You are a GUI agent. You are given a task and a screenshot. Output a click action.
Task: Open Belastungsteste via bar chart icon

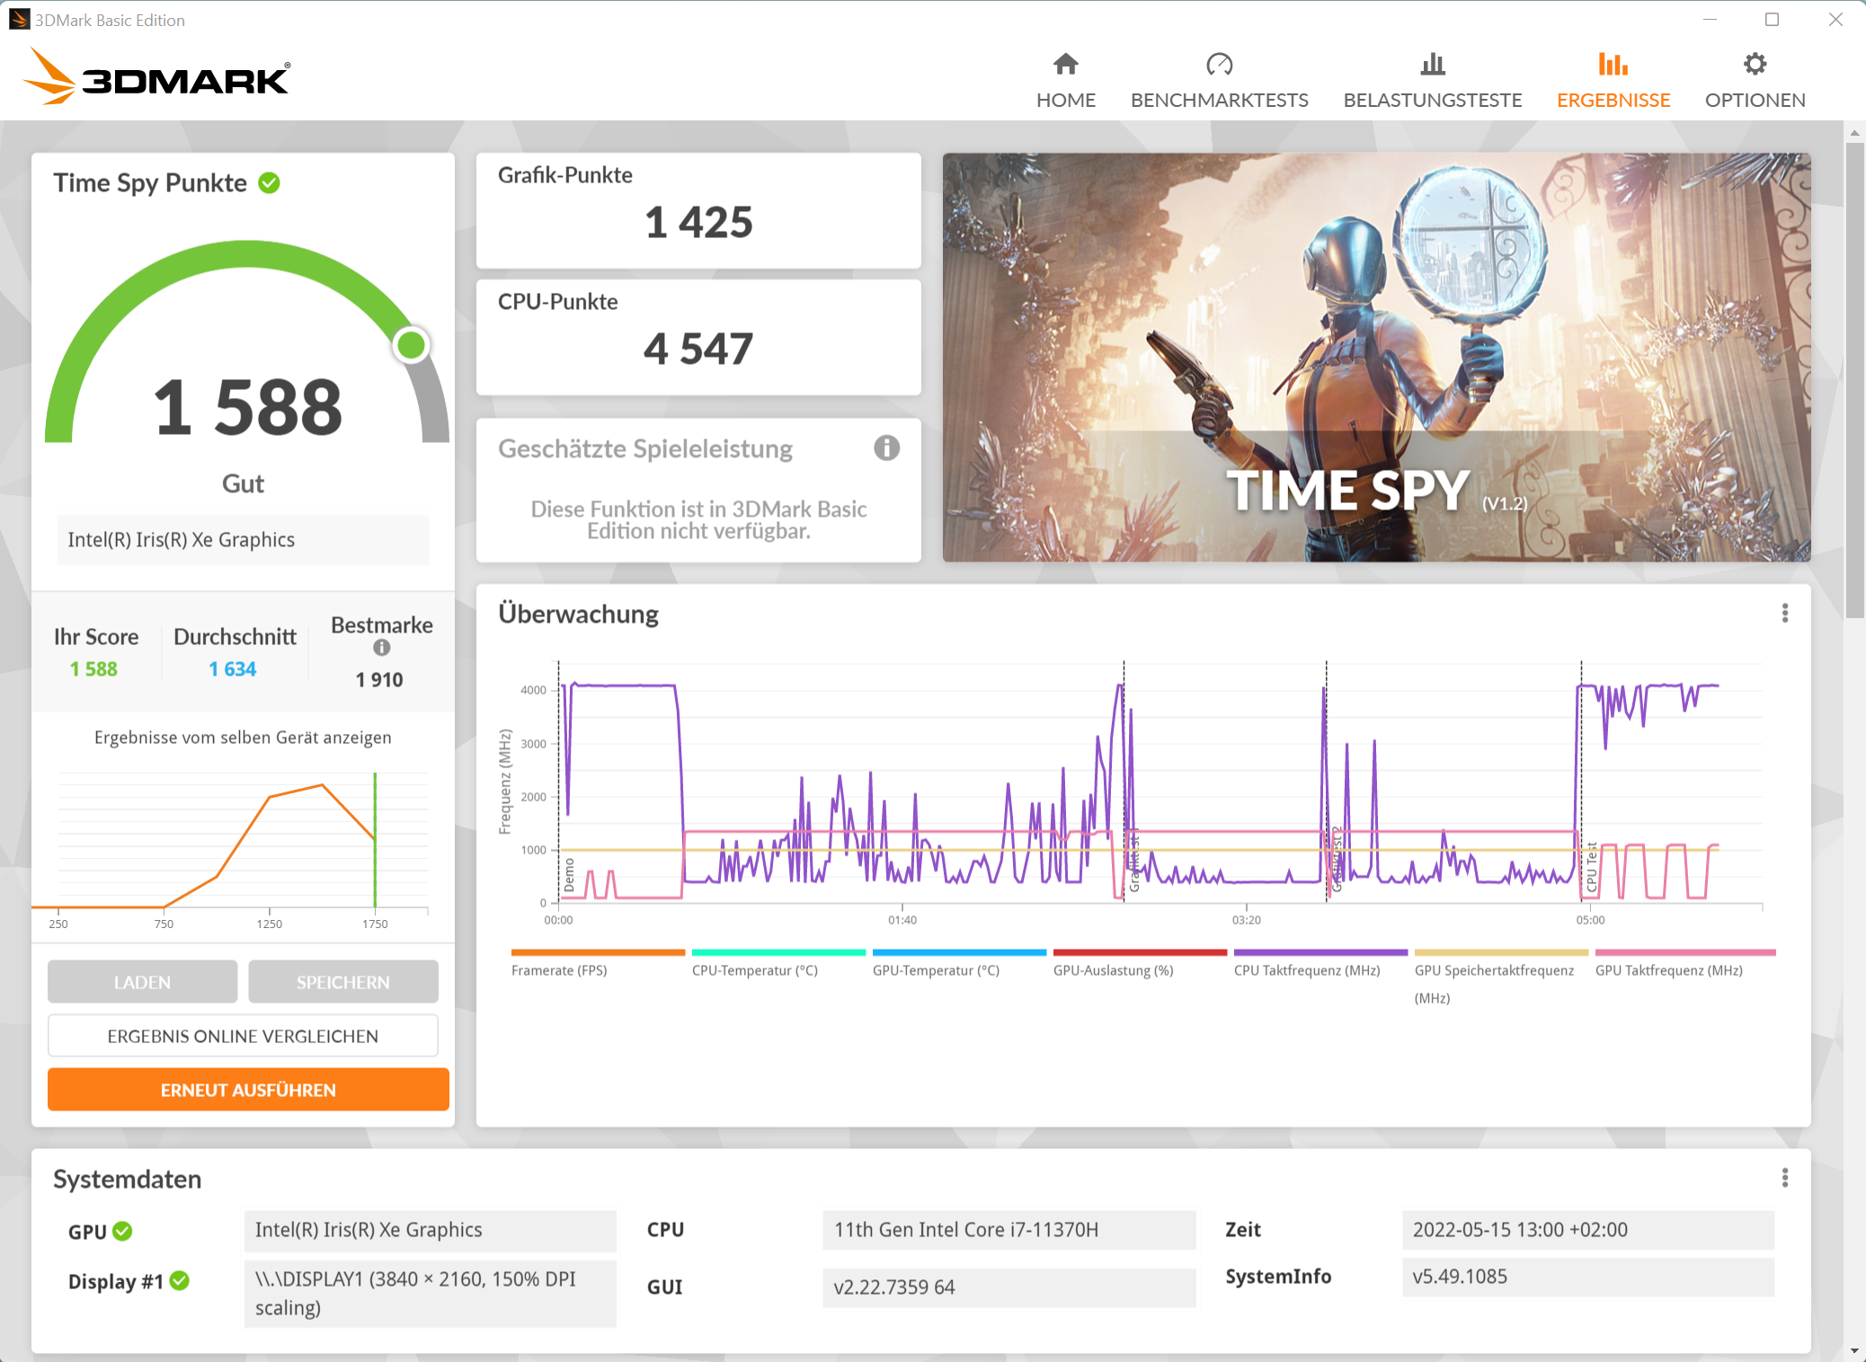click(x=1433, y=64)
